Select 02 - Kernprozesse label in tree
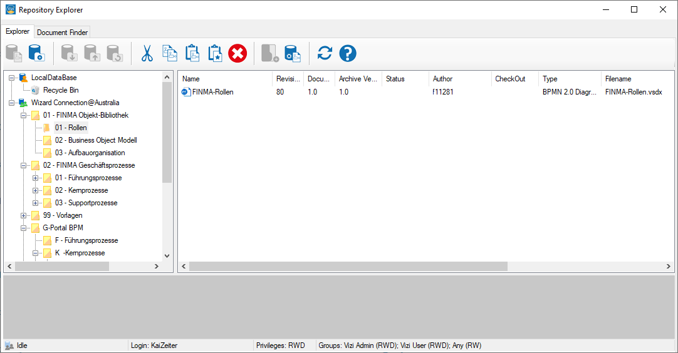The width and height of the screenshot is (678, 353). (x=81, y=190)
